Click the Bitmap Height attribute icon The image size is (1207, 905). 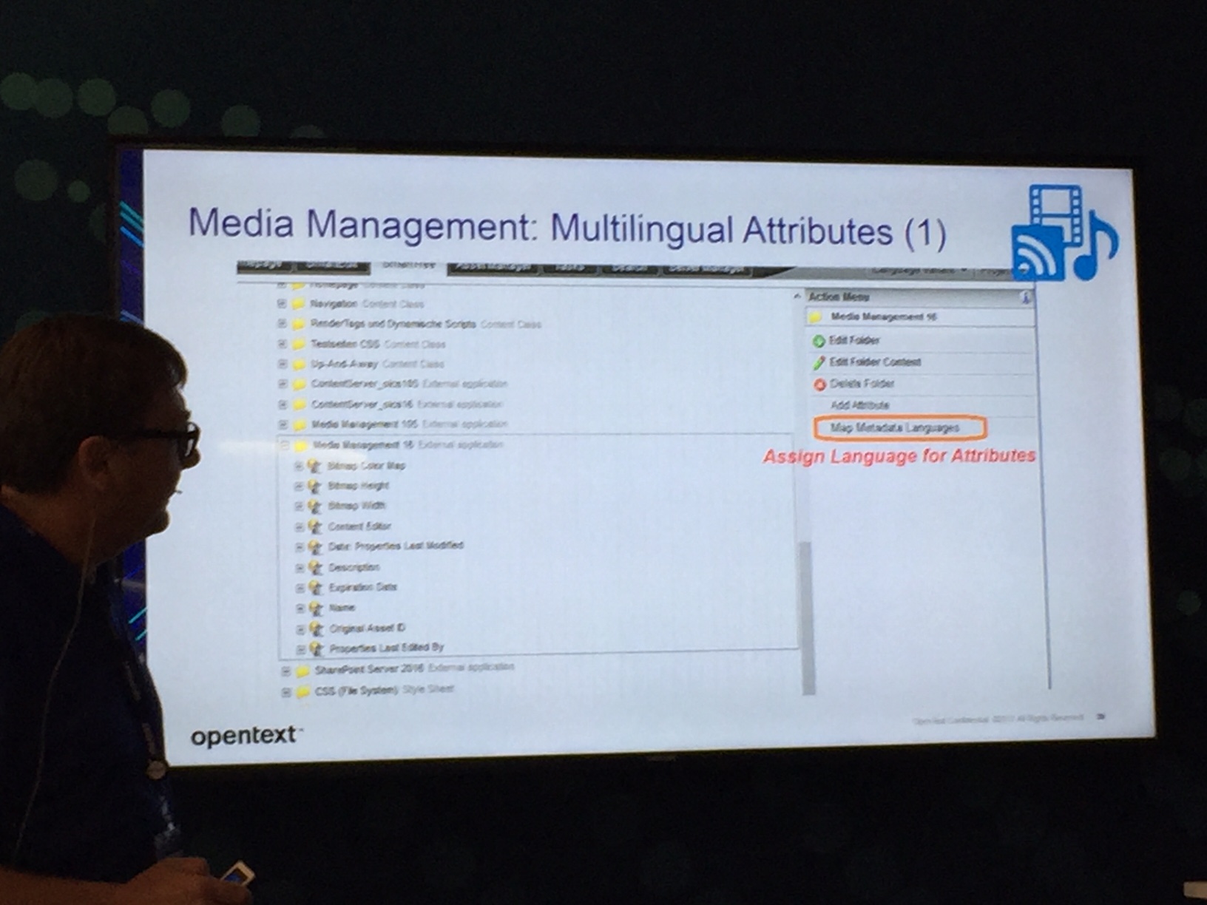[314, 486]
